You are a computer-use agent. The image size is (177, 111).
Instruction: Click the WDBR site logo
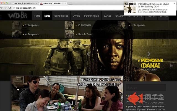(x=18, y=15)
